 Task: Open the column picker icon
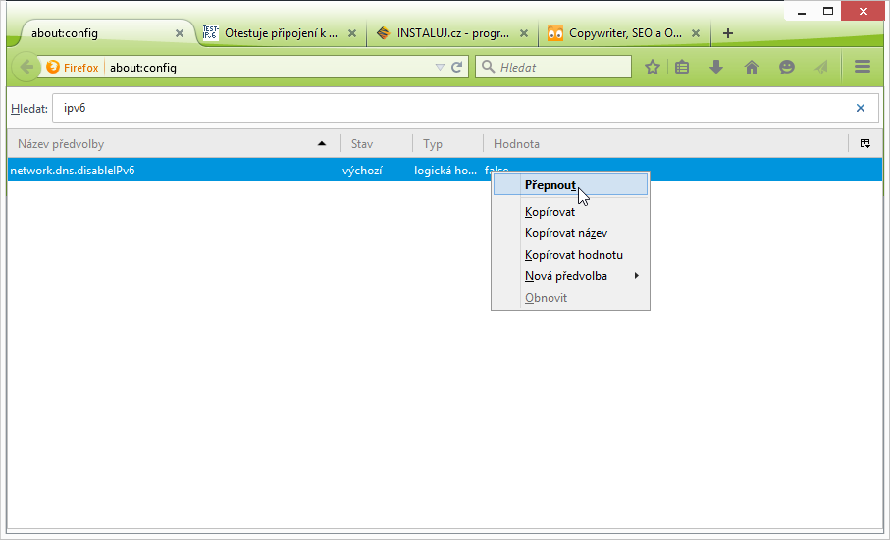point(865,143)
